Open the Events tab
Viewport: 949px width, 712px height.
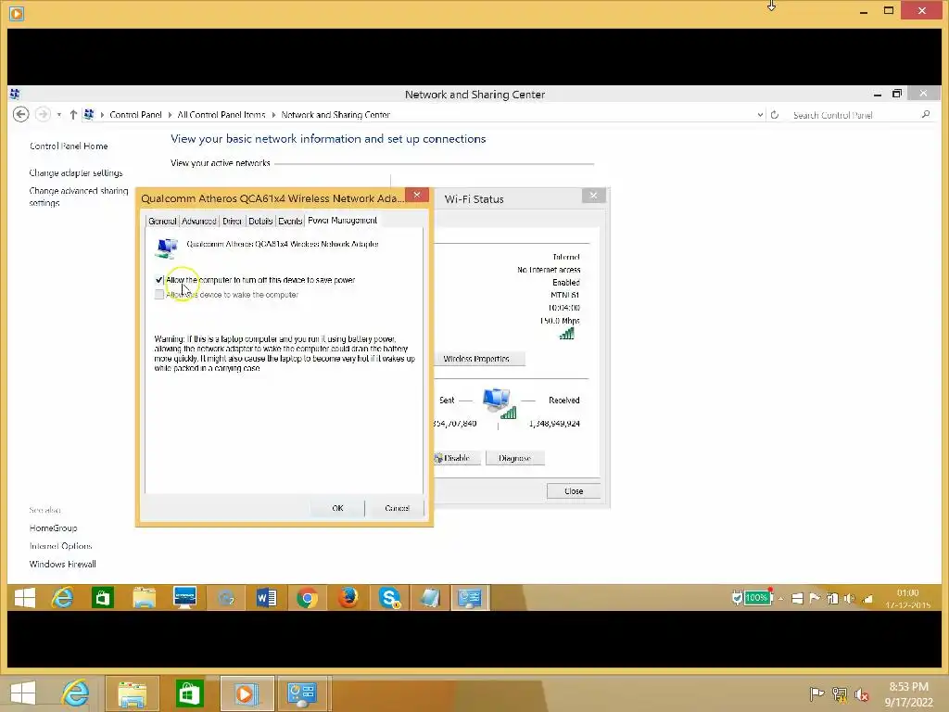pyautogui.click(x=290, y=221)
